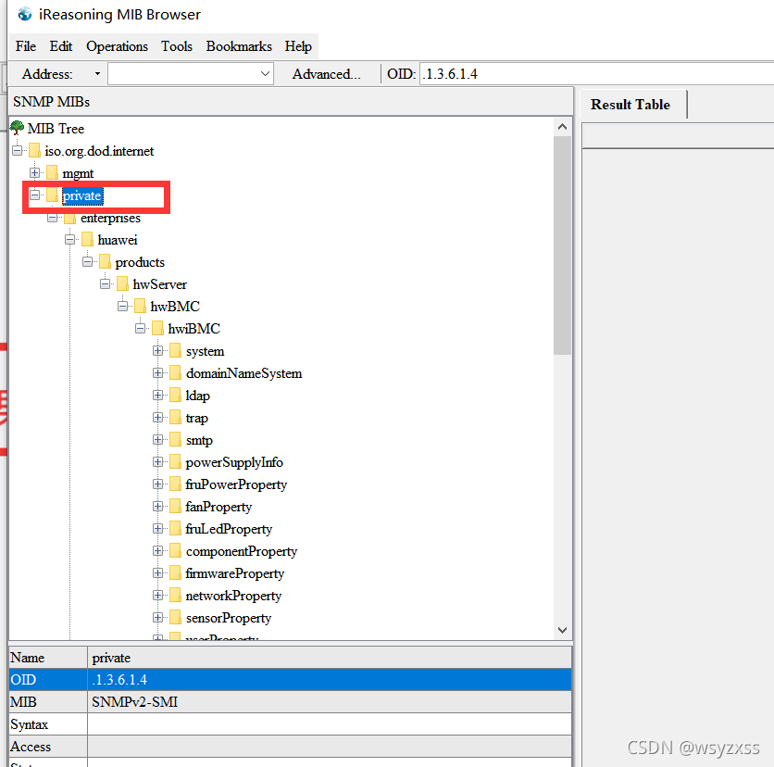Click the Name value 'private' cell

pos(330,658)
